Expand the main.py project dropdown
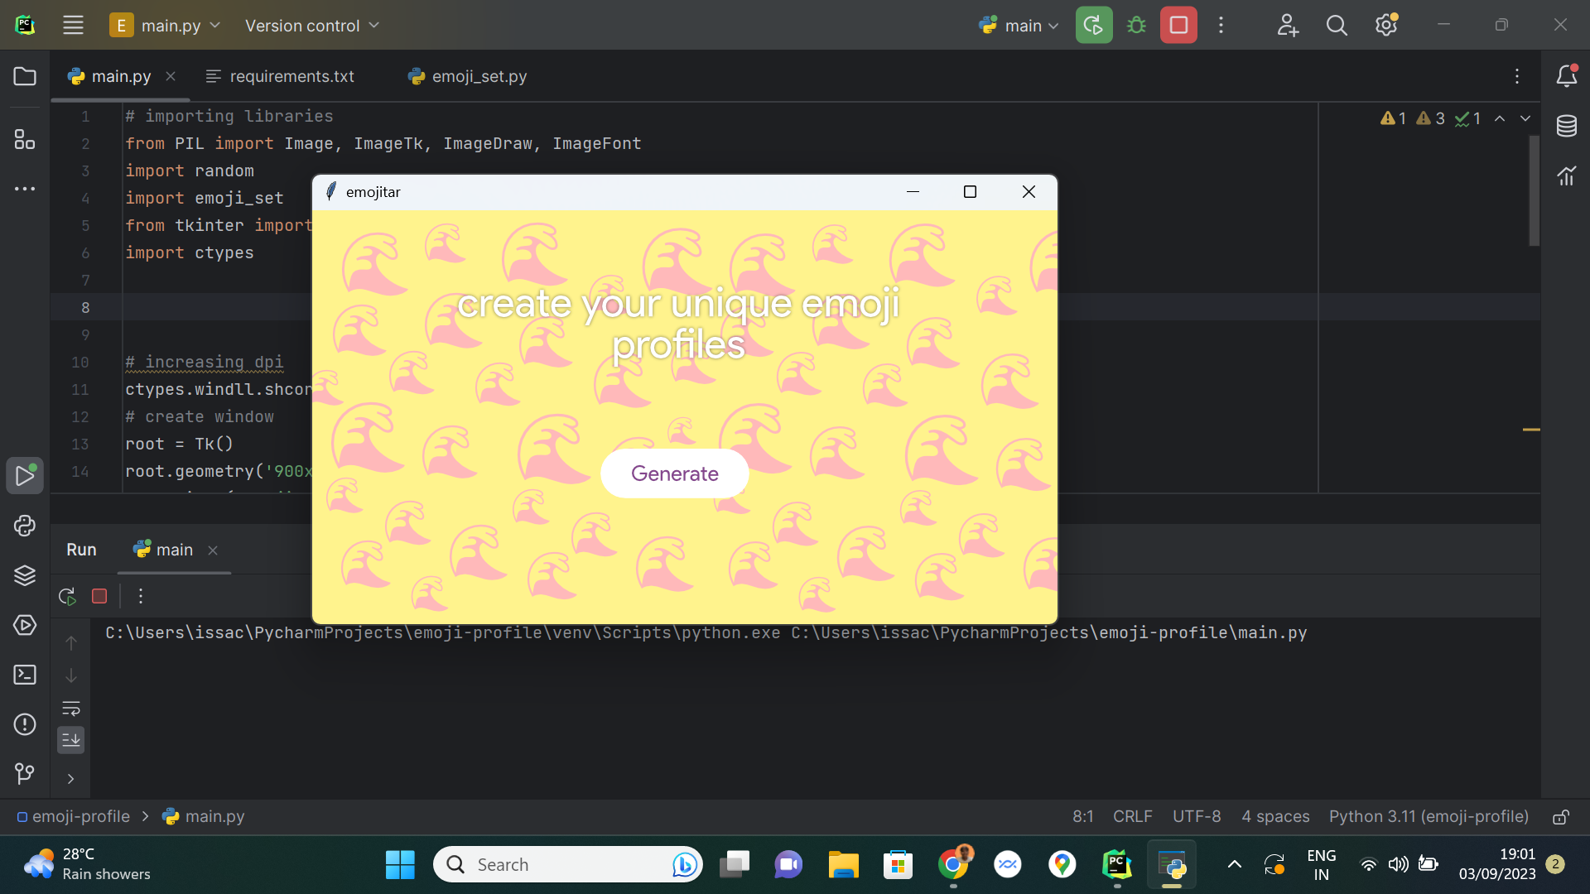This screenshot has height=894, width=1590. (166, 26)
